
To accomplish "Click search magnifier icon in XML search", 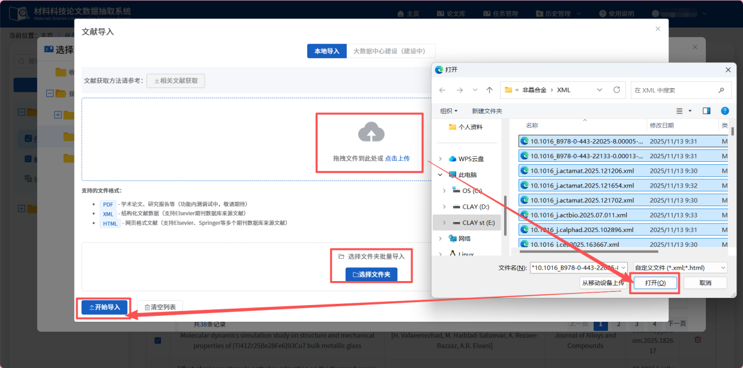I will coord(721,90).
